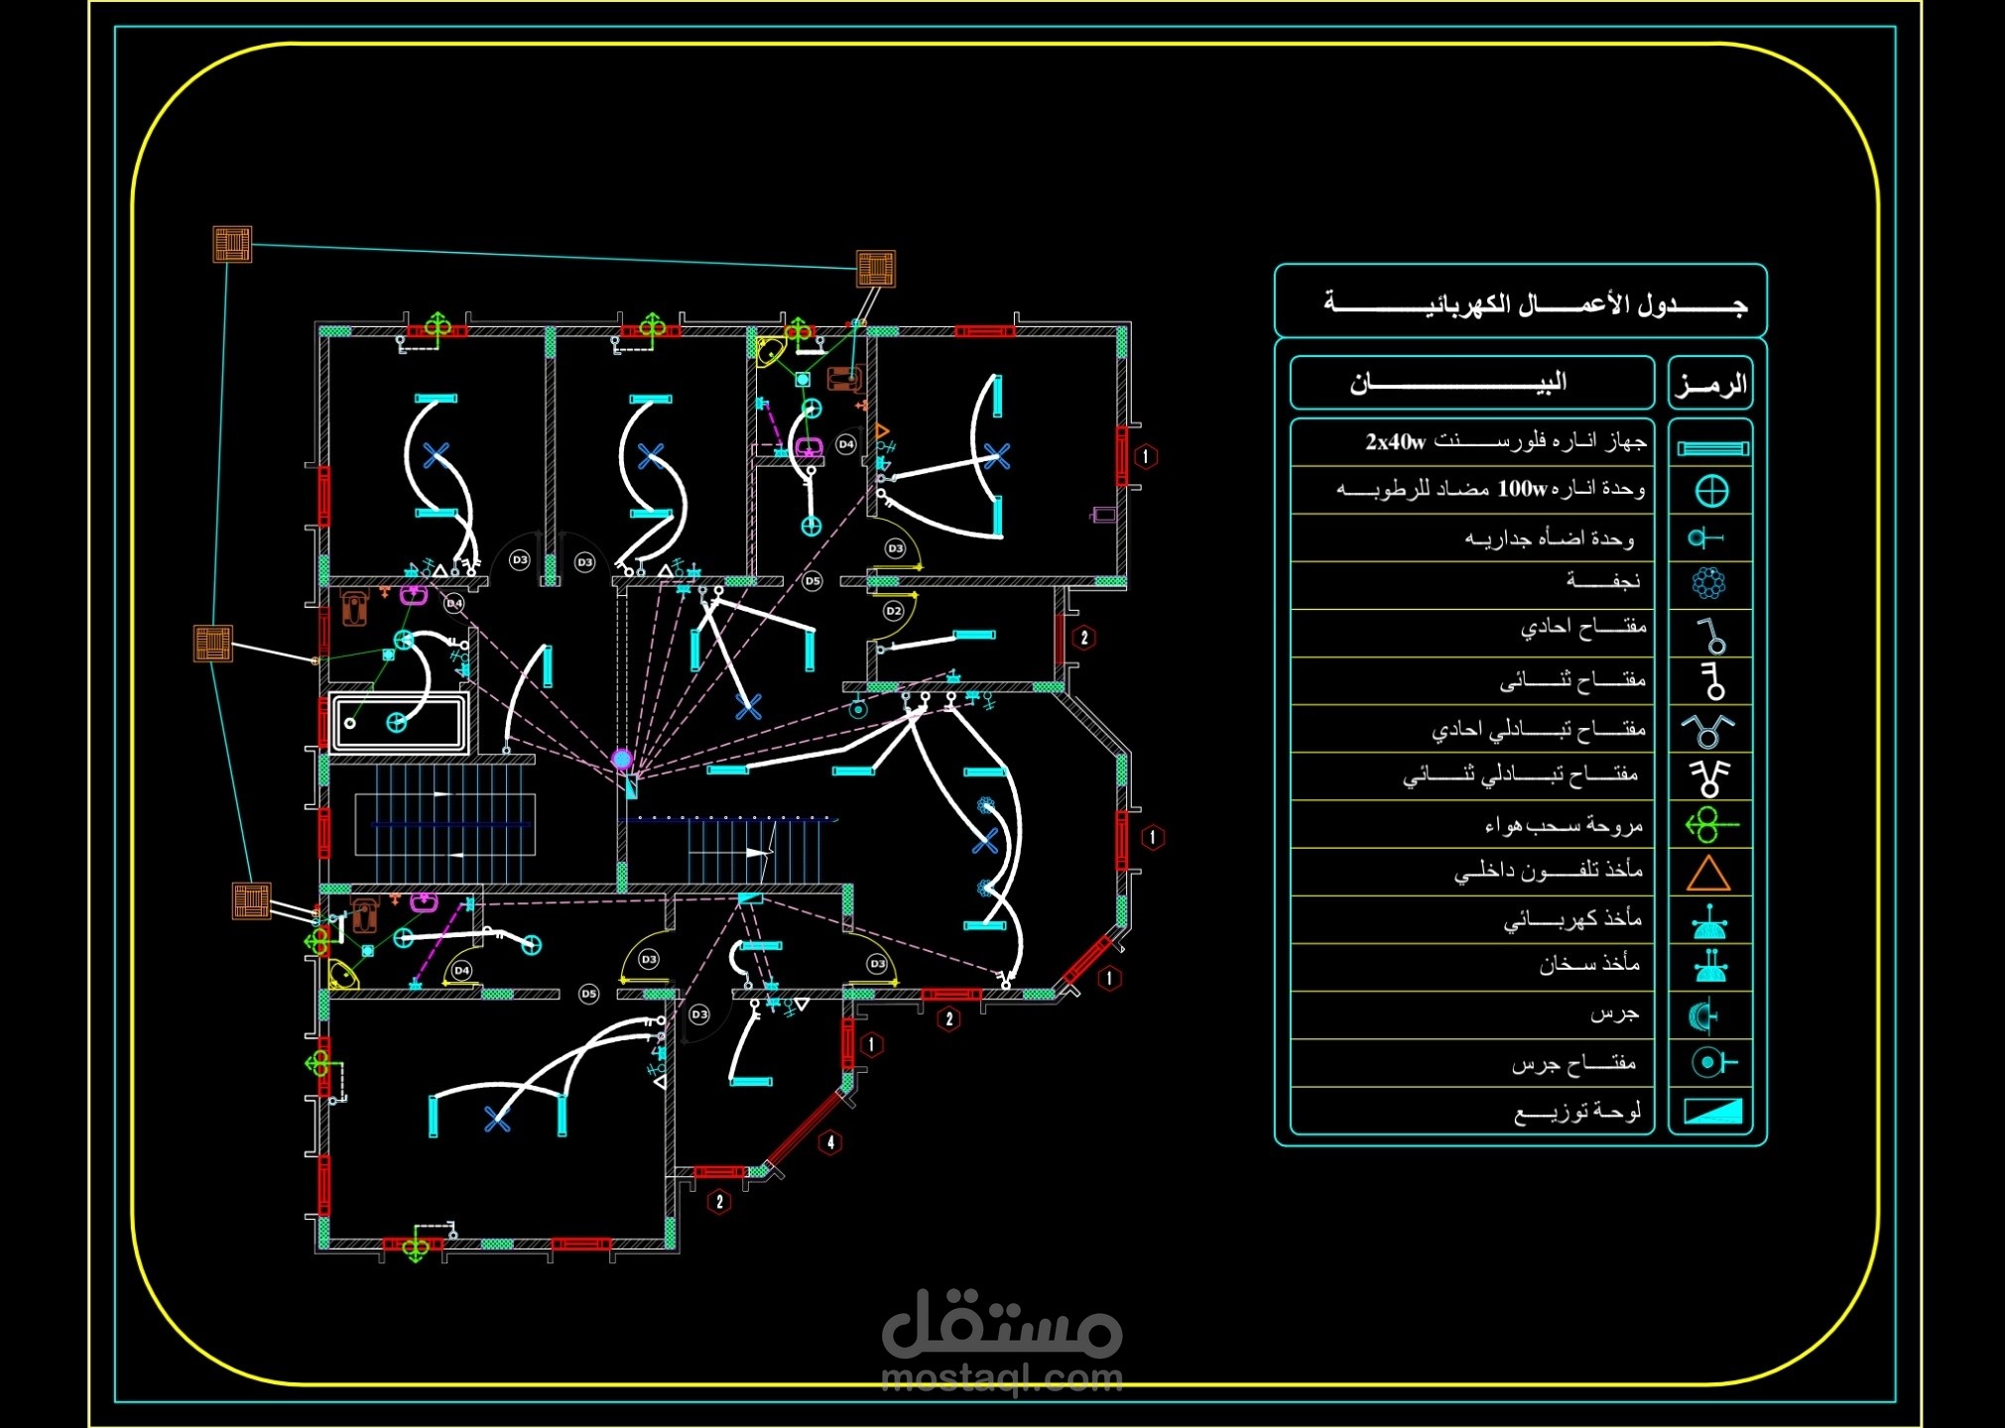Screen dimensions: 2005x1428
Task: Click the hexagon window tag number 4
Action: (830, 1142)
